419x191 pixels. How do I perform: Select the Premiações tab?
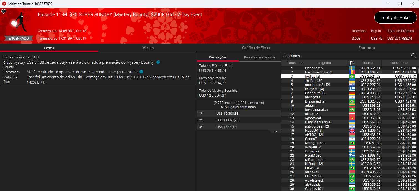pos(218,57)
